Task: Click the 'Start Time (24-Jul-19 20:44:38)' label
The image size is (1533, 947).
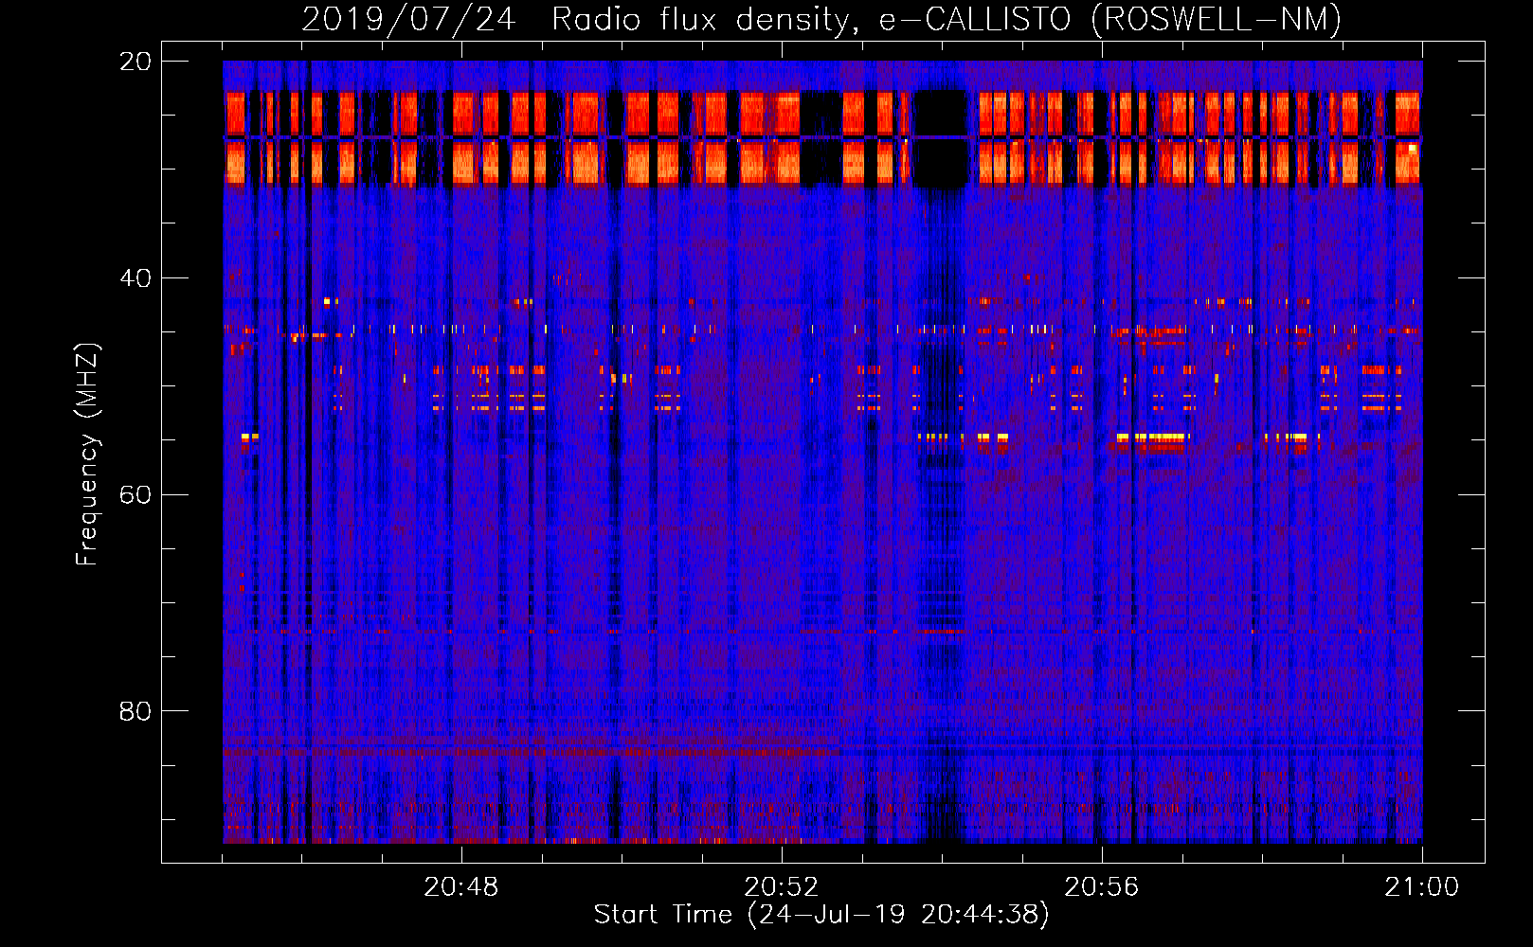Action: [821, 915]
